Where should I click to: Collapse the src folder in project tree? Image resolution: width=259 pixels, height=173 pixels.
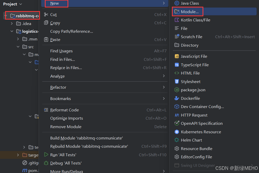coord(18,47)
